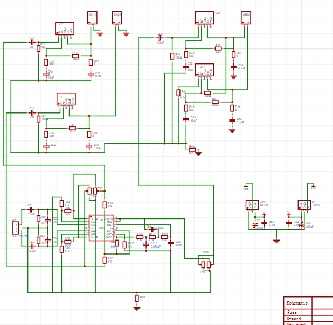
Task: Select capacitor C31 3.3uF symbol
Action: (x=160, y=38)
